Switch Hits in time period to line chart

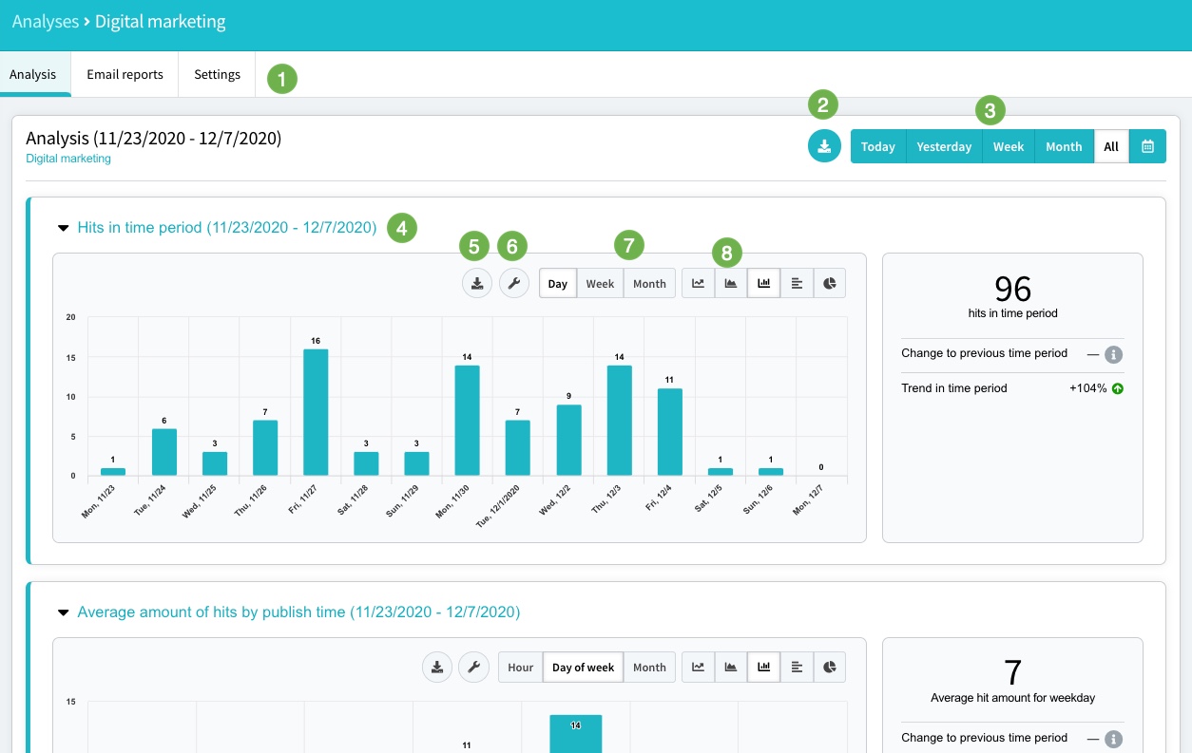698,283
